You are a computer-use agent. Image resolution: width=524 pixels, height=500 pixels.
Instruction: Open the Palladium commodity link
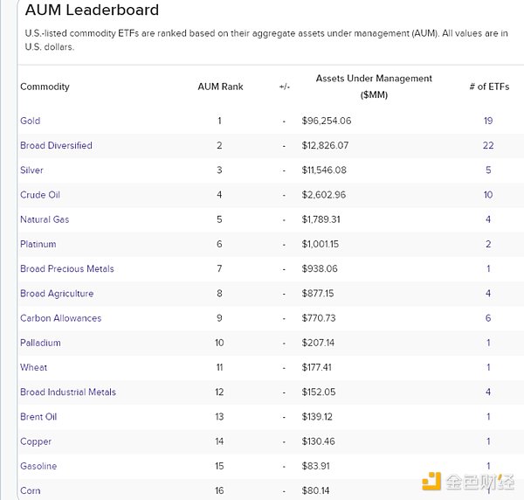pyautogui.click(x=40, y=343)
